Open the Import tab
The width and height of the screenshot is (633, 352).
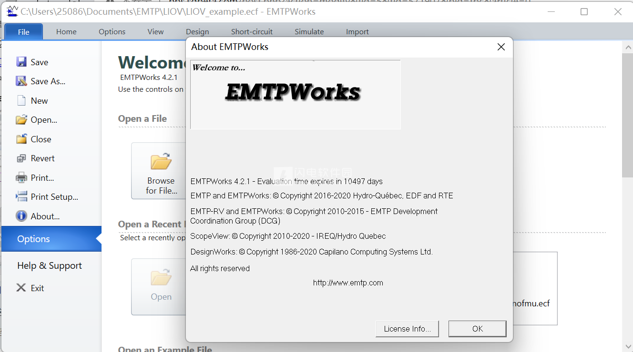coord(357,32)
